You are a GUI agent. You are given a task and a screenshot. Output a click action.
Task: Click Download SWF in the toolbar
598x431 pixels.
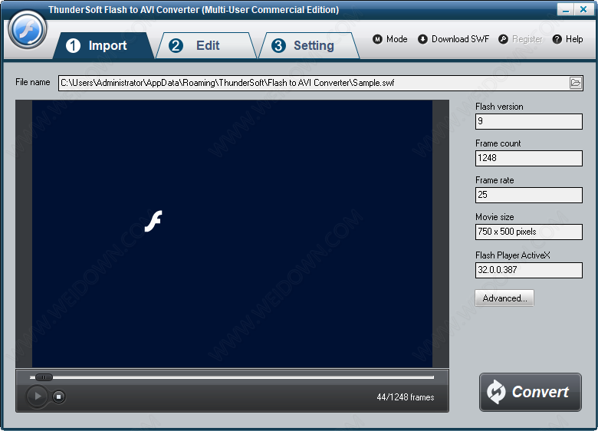click(x=454, y=39)
